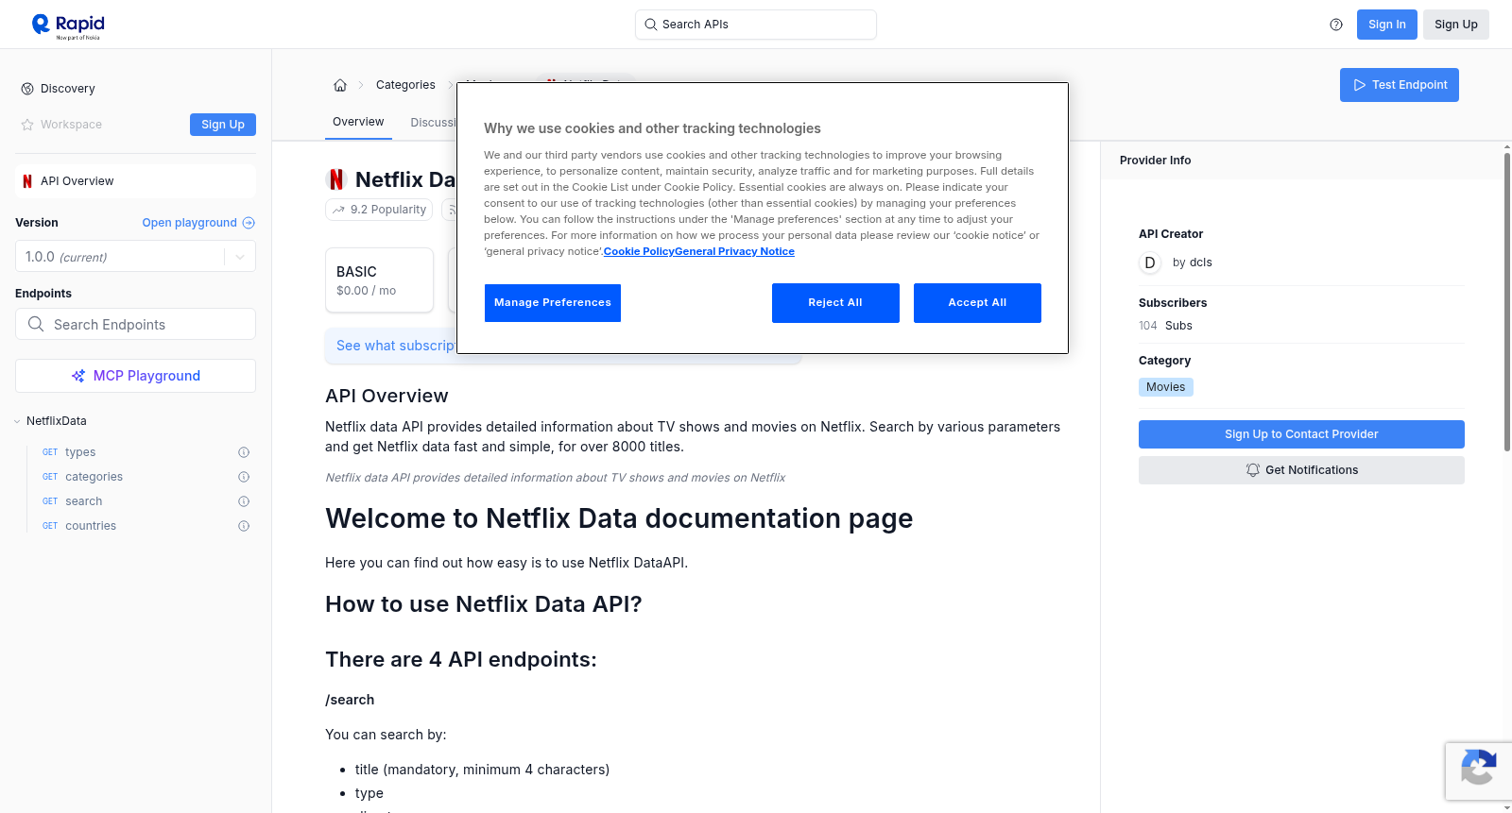Click the Discovery compass icon
This screenshot has height=813, width=1512.
click(27, 89)
